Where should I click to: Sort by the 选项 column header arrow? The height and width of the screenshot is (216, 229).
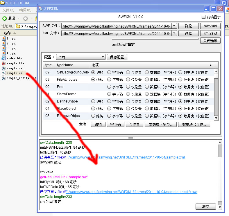[x=211, y=65]
